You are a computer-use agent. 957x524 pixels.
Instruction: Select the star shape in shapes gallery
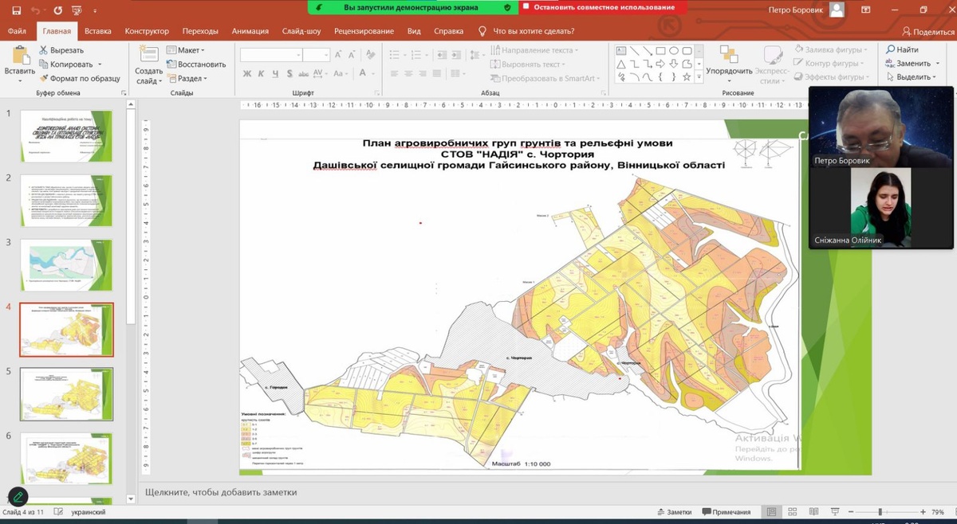(x=687, y=77)
